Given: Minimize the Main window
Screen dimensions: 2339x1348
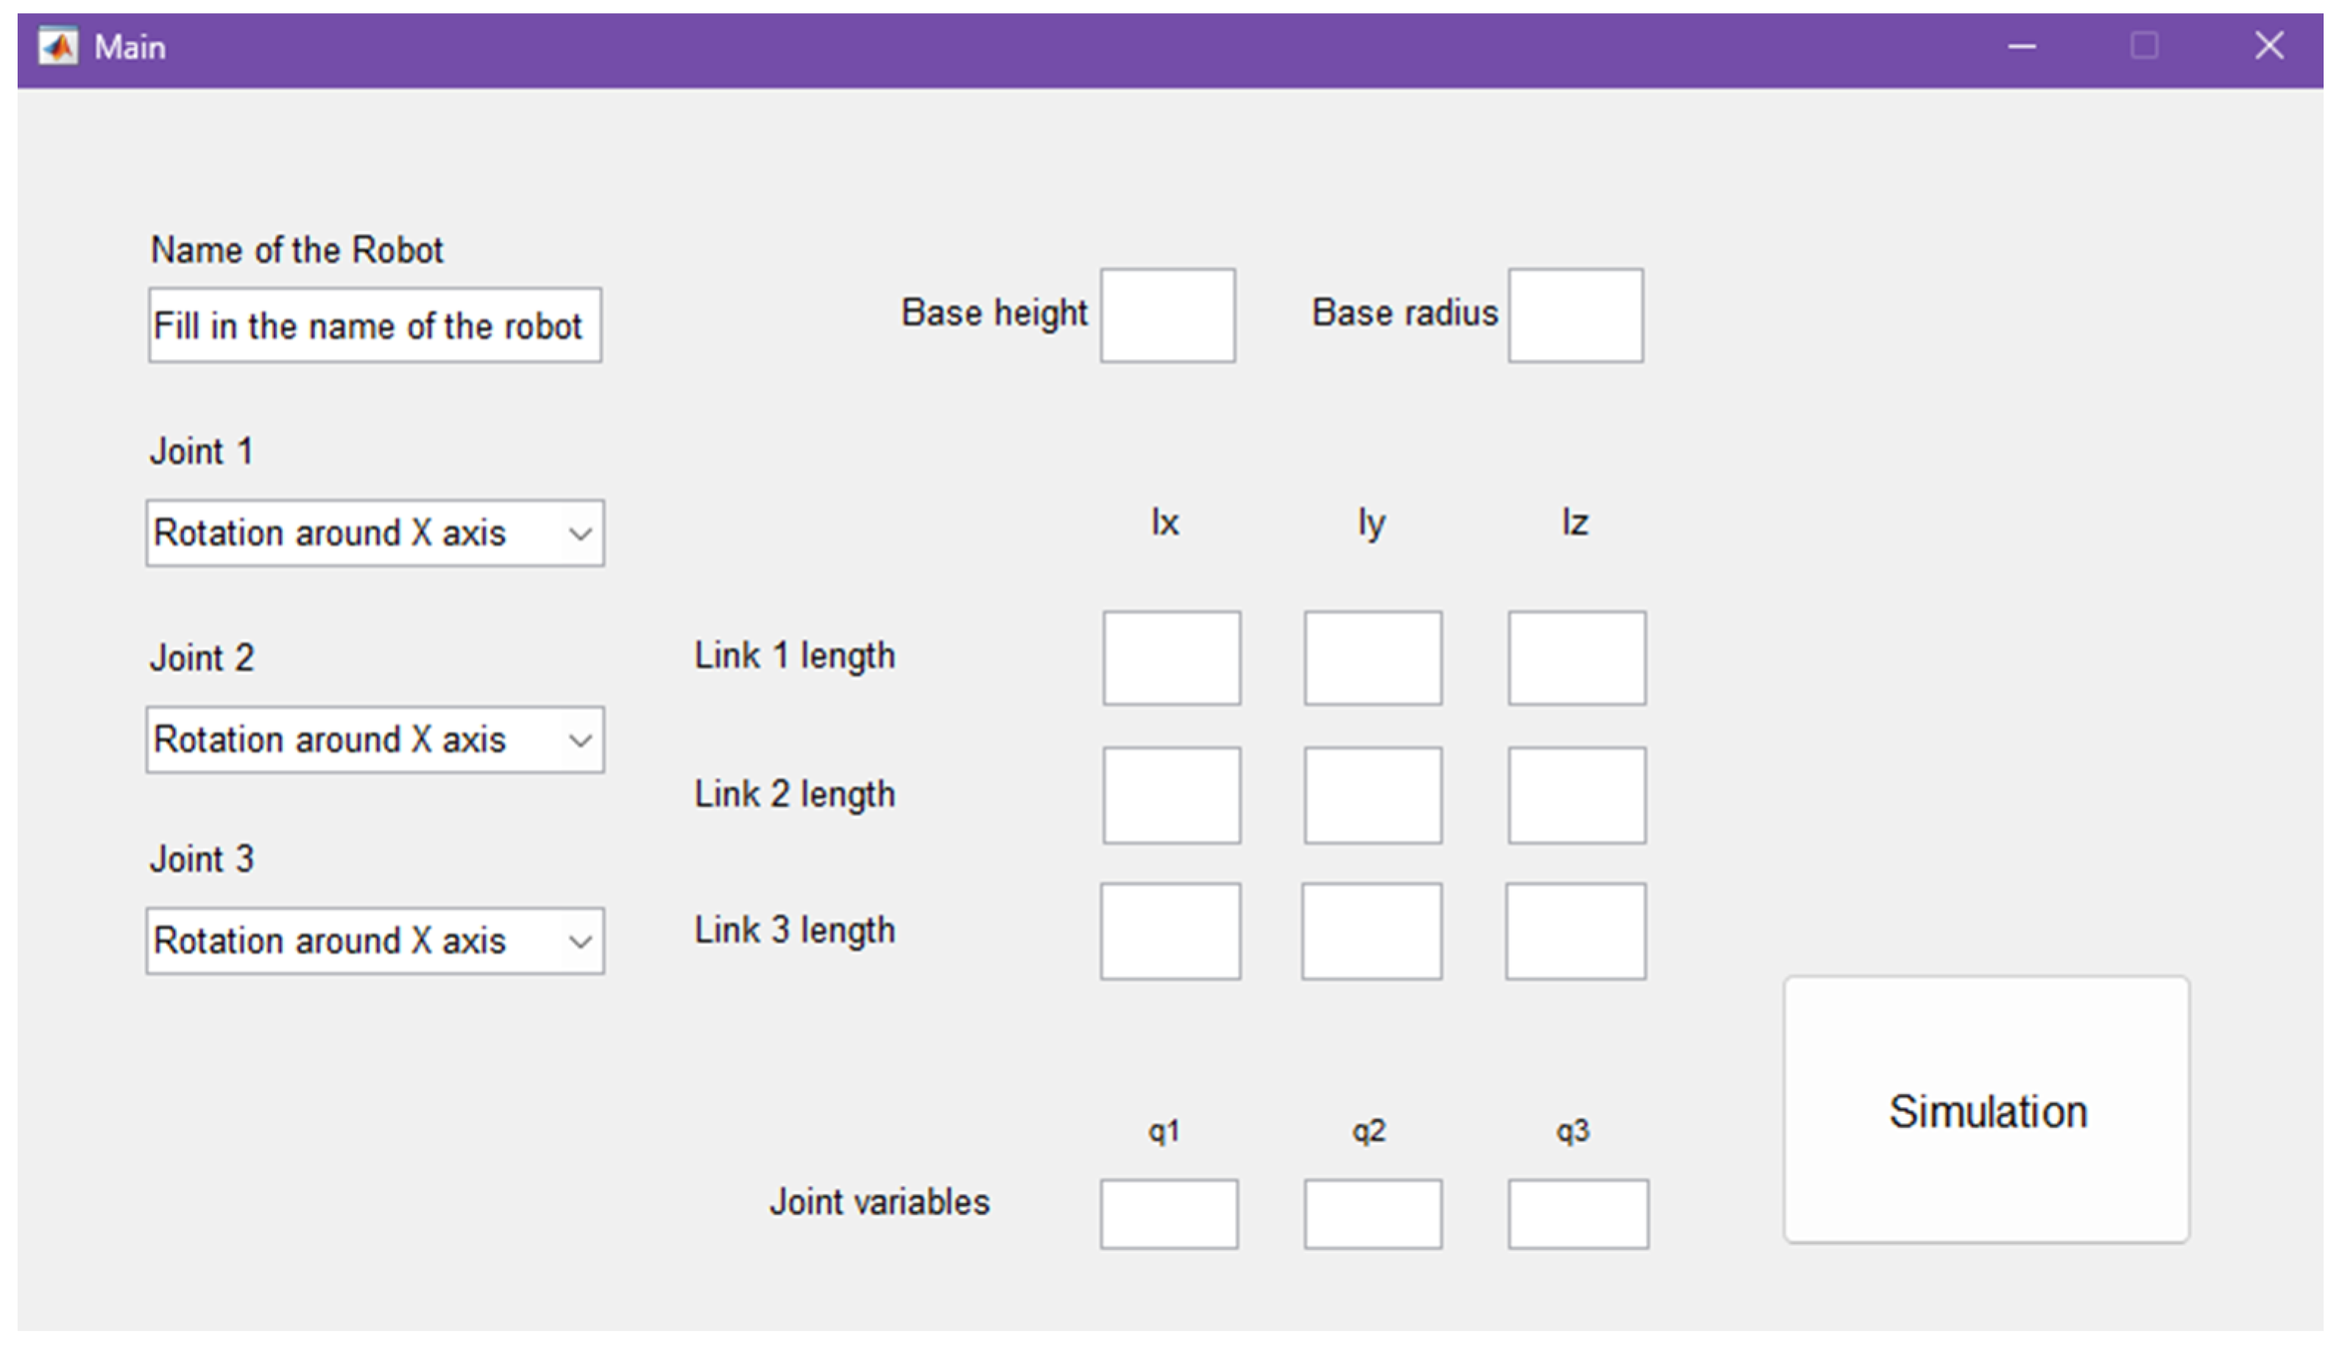Looking at the screenshot, I should (x=2021, y=46).
